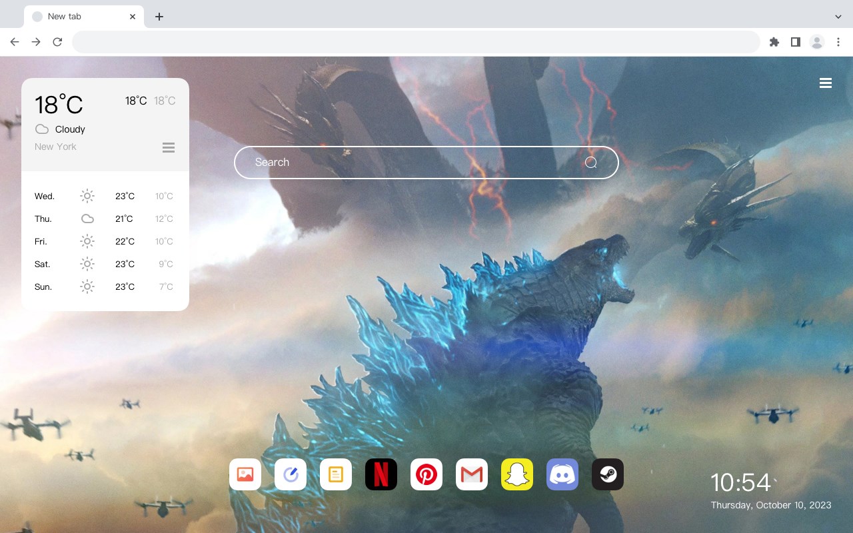Click the browser address bar
This screenshot has width=853, height=533.
[x=416, y=42]
